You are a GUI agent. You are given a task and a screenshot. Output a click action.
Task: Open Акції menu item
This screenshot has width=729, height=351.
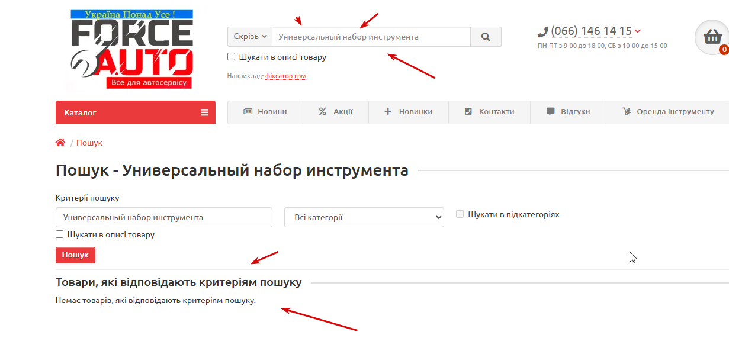[x=336, y=112]
